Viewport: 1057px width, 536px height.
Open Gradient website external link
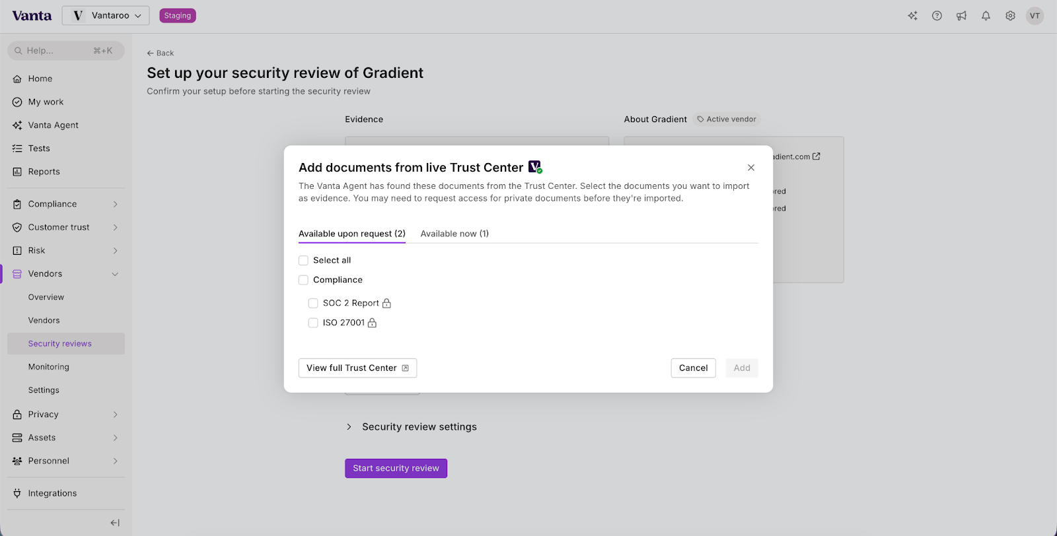[x=817, y=156]
